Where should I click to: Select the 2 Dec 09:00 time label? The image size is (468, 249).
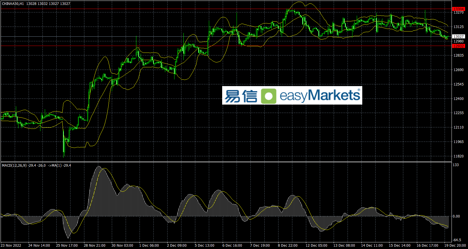coord(177,246)
